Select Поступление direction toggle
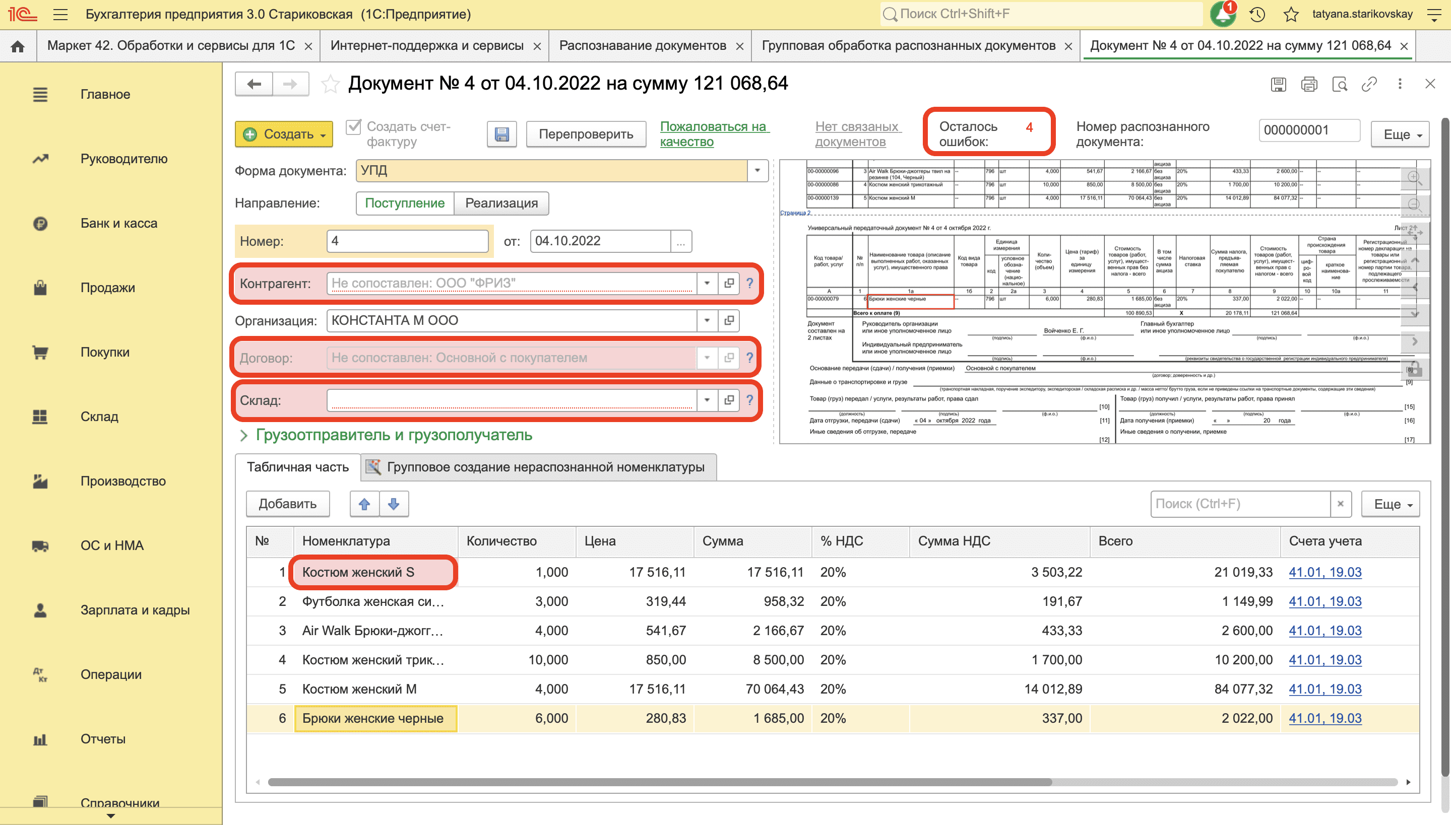Image resolution: width=1451 pixels, height=825 pixels. coord(404,203)
